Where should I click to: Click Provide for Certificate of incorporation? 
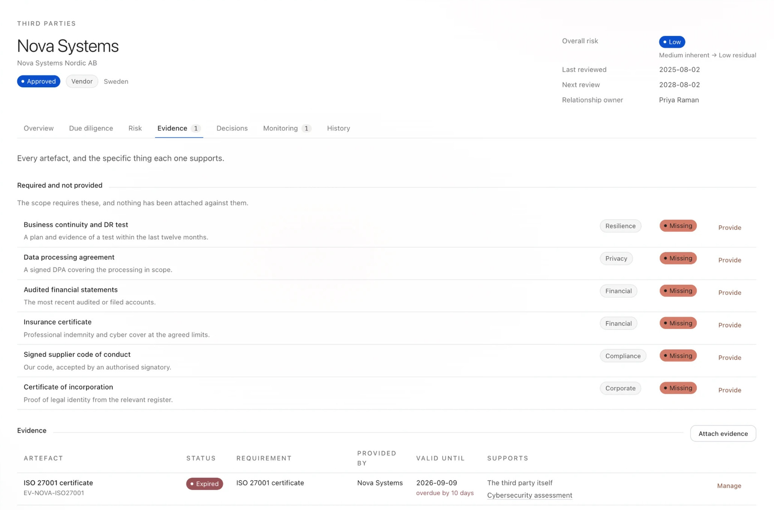729,390
